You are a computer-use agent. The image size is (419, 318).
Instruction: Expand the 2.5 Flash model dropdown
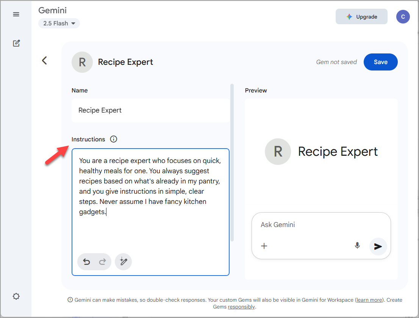click(x=59, y=23)
